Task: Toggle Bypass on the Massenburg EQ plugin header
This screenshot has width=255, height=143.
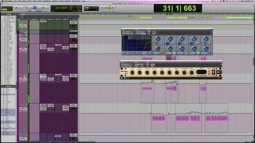Action: click(154, 32)
